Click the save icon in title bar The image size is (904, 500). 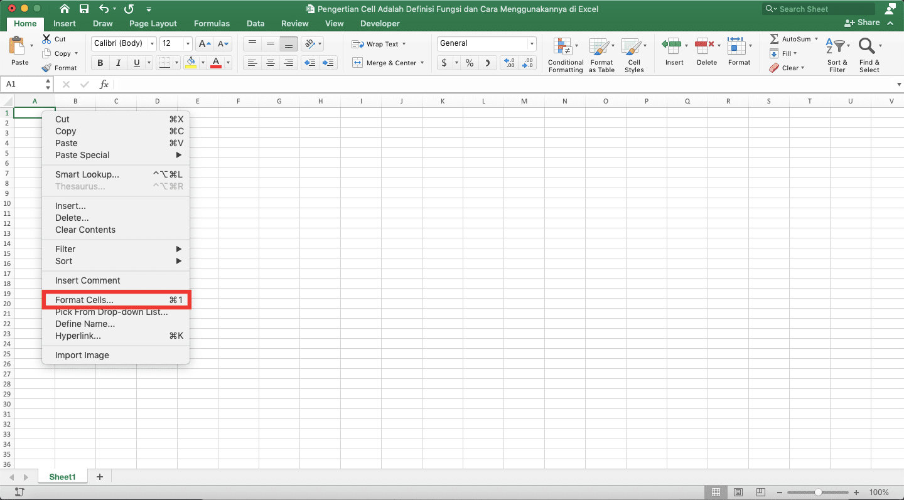click(x=84, y=9)
